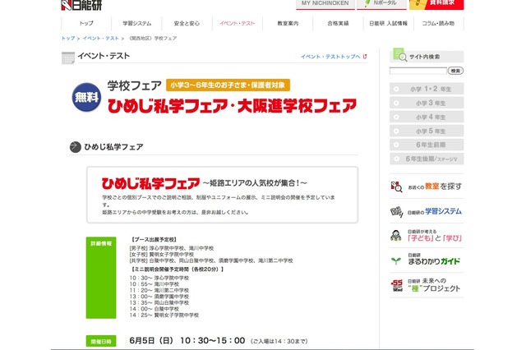Click the 検索 search button

pos(455,71)
